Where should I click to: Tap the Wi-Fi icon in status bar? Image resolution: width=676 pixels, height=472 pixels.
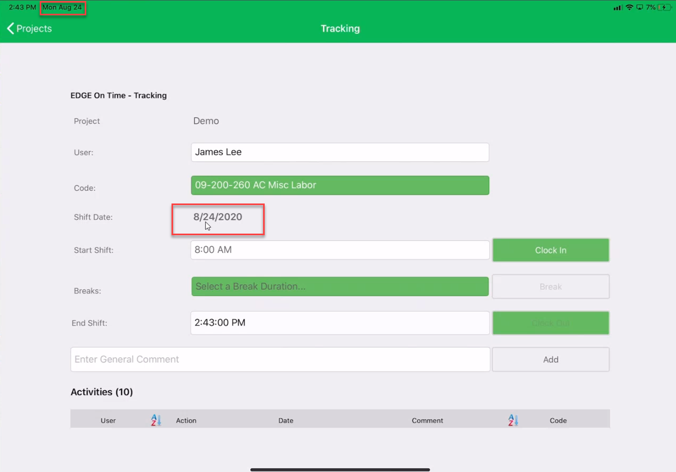(629, 7)
